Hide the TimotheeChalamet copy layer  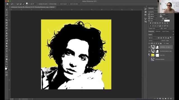pos(149,51)
